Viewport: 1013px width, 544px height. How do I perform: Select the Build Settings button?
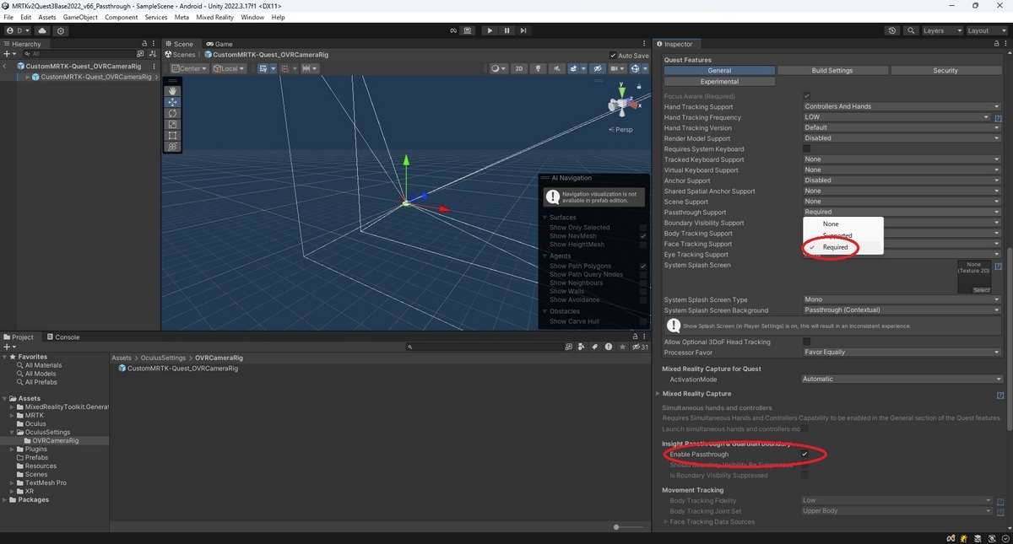[x=832, y=71]
